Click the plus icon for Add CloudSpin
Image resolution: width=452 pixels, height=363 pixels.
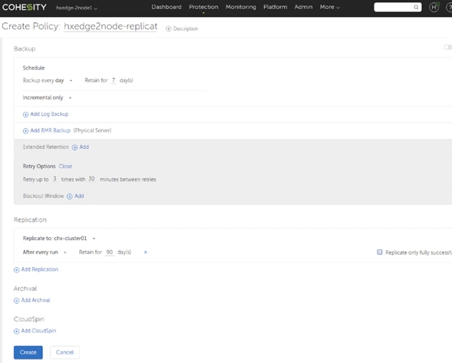click(16, 332)
